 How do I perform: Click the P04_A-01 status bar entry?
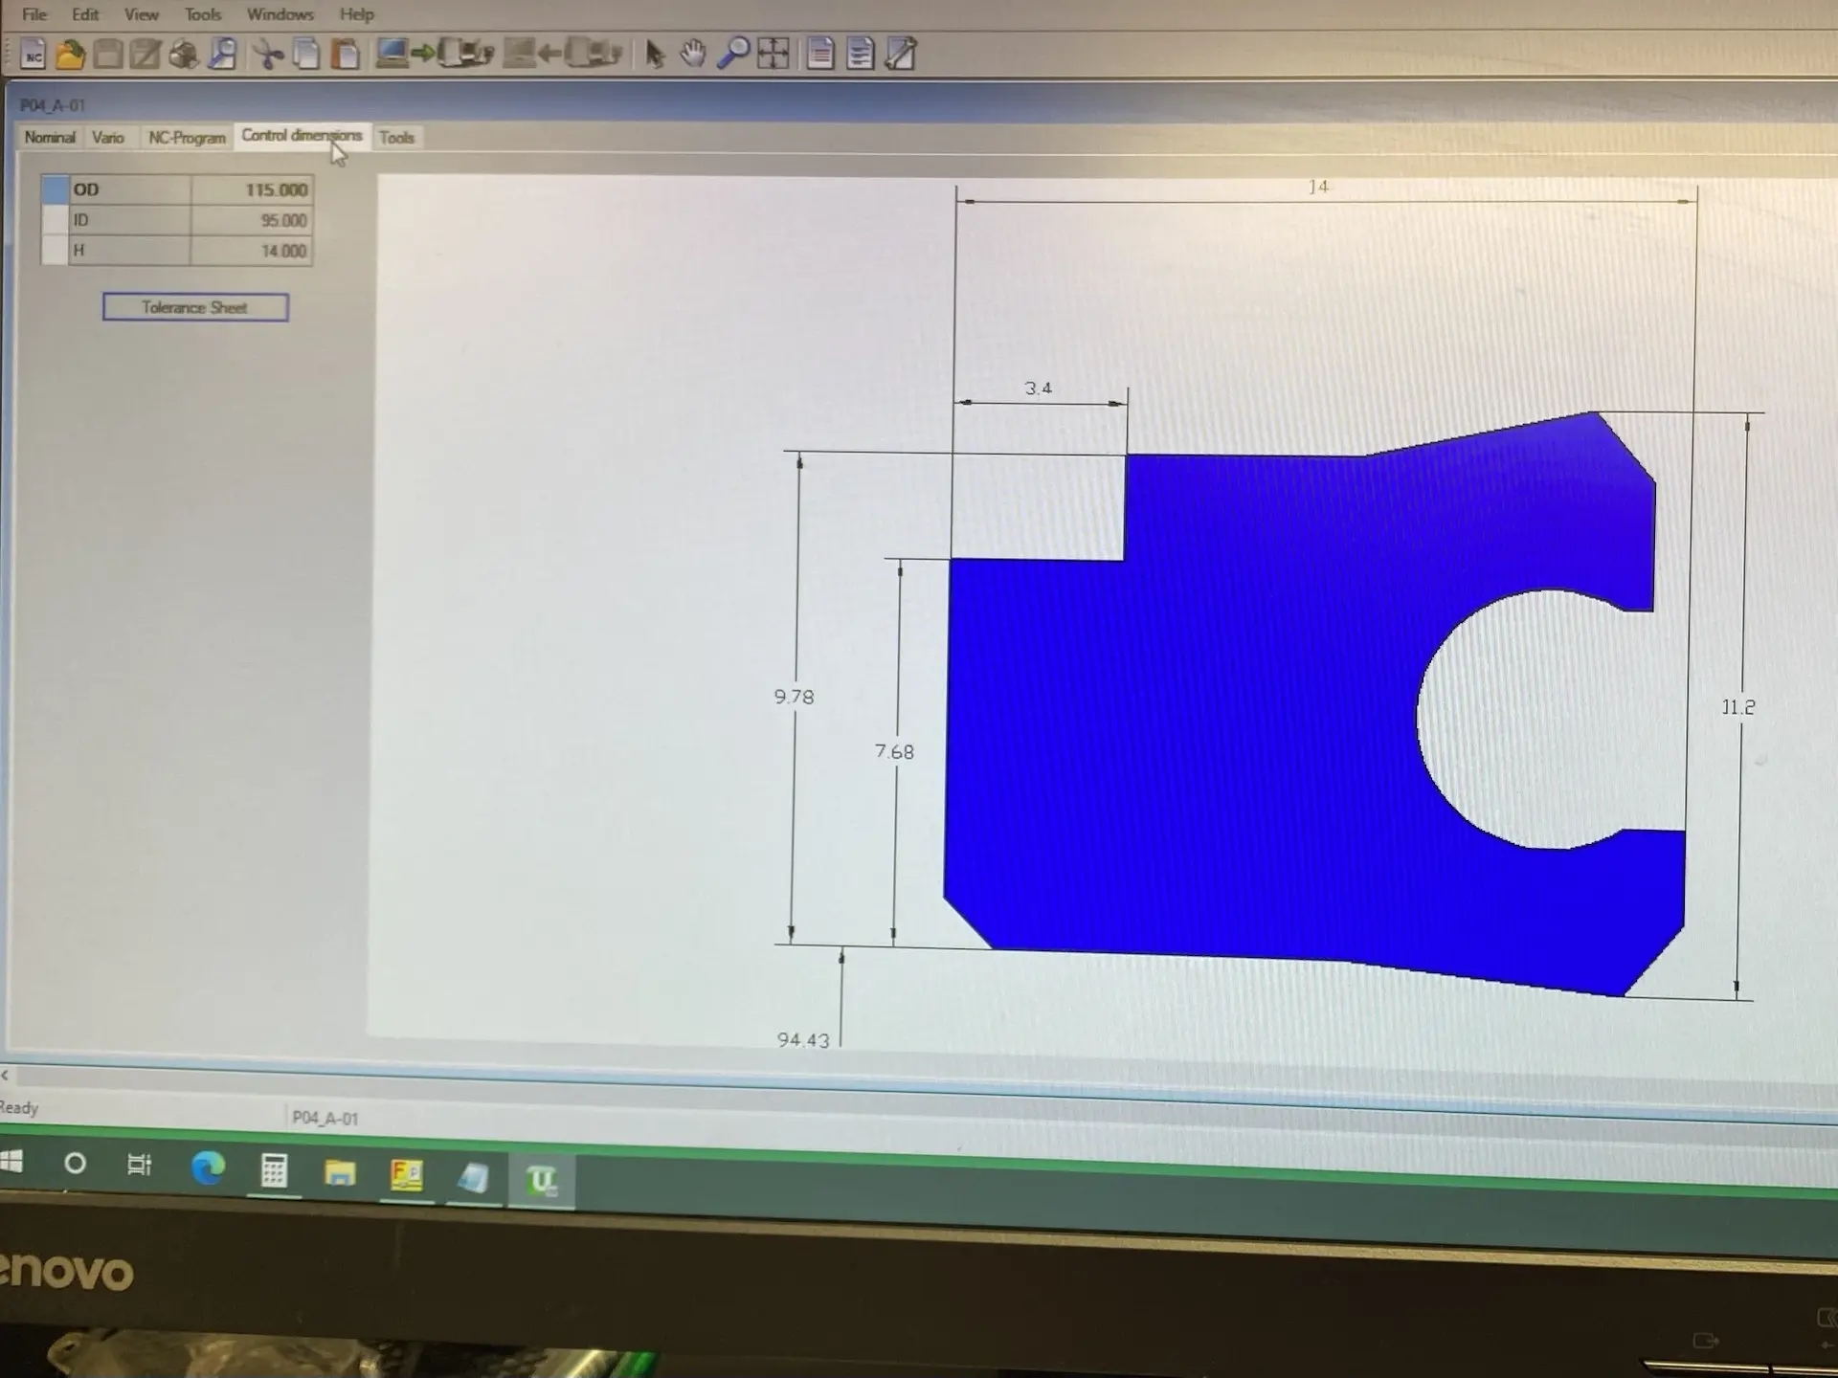click(325, 1118)
